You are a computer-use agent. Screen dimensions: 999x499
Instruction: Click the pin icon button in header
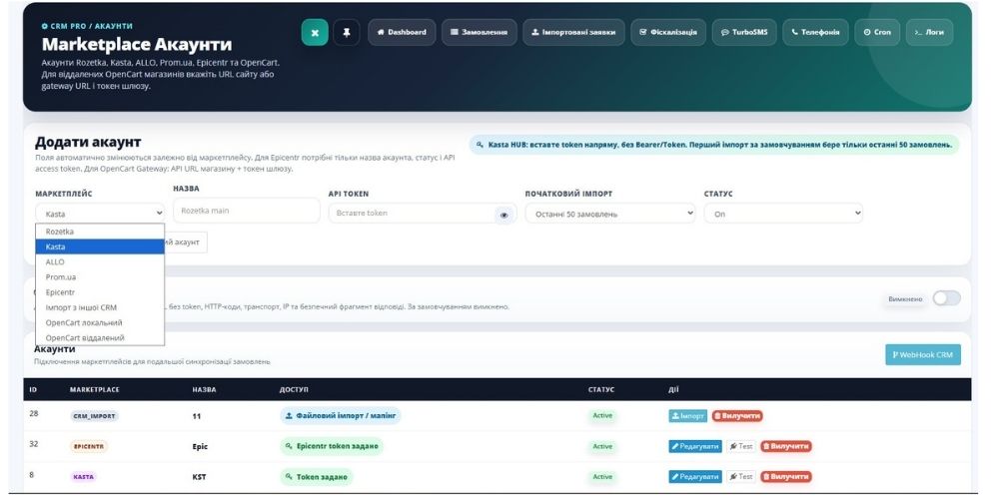tap(347, 33)
